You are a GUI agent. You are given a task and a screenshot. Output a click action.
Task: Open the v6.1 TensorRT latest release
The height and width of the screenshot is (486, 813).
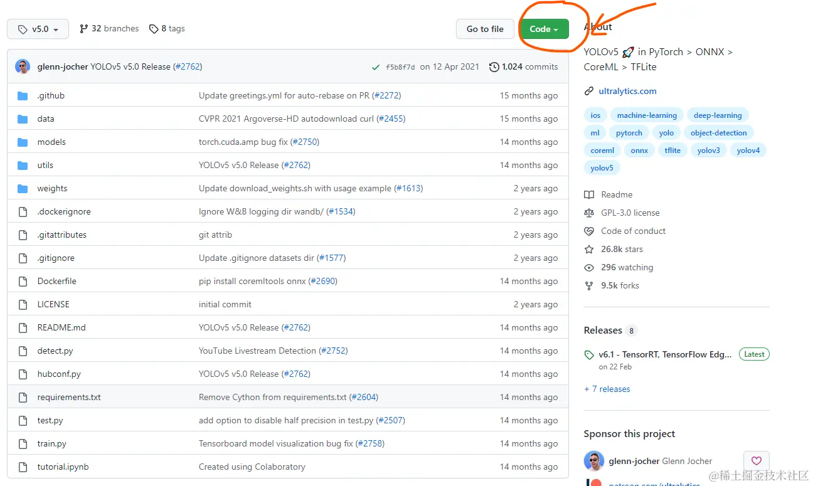tap(665, 354)
